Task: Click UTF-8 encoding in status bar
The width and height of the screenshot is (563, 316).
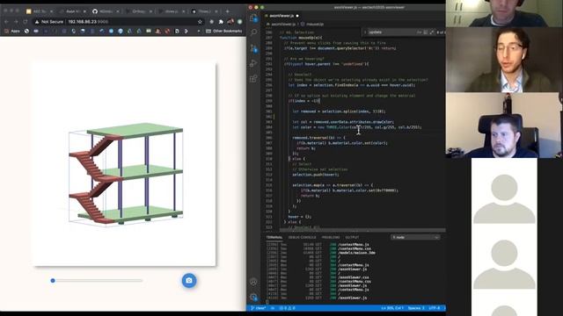Action: (x=435, y=308)
